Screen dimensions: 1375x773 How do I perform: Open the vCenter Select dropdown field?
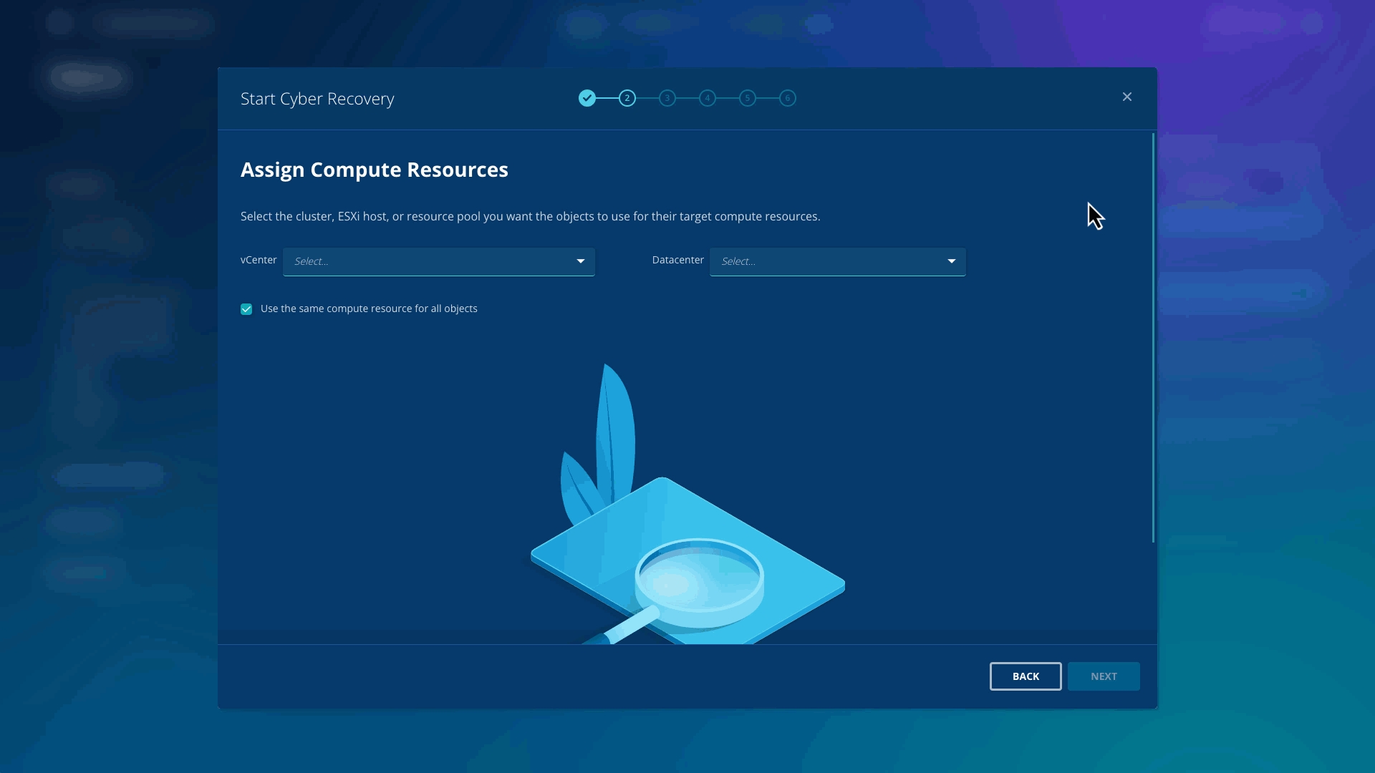pyautogui.click(x=430, y=262)
